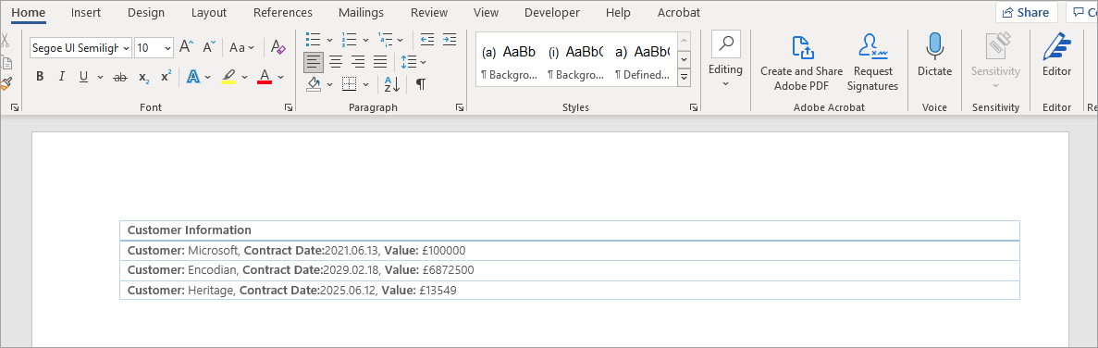Open the Mailings tab
This screenshot has height=348, width=1098.
pyautogui.click(x=361, y=13)
